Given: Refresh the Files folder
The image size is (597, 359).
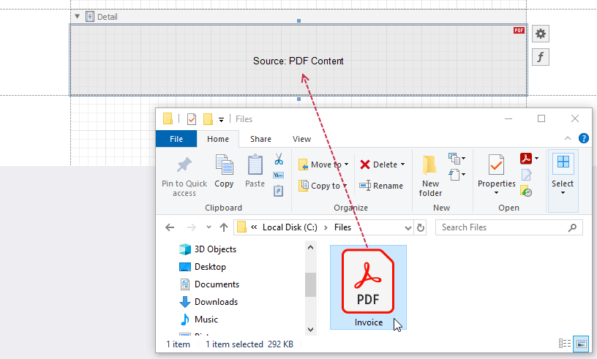Looking at the screenshot, I should (421, 227).
